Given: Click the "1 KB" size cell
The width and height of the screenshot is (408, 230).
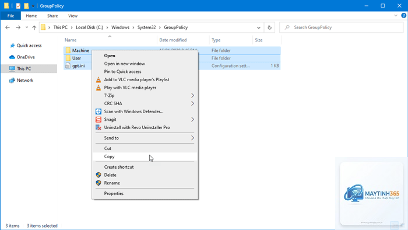Looking at the screenshot, I should (x=275, y=65).
